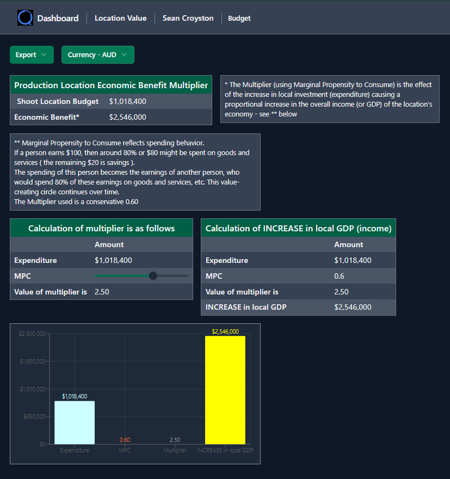Navigate to Location Value

(120, 18)
